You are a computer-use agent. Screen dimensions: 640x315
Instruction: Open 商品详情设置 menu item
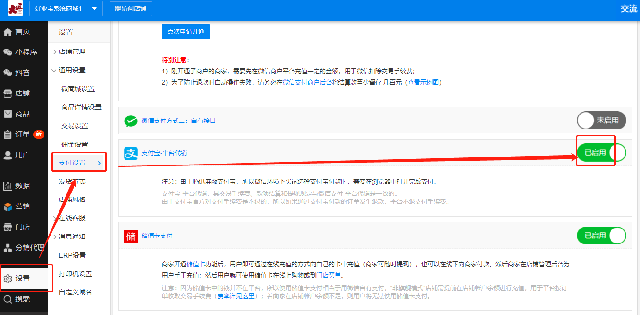pos(81,107)
